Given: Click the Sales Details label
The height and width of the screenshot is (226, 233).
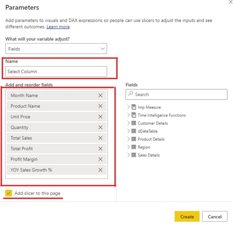Looking at the screenshot, I should pos(149,155).
